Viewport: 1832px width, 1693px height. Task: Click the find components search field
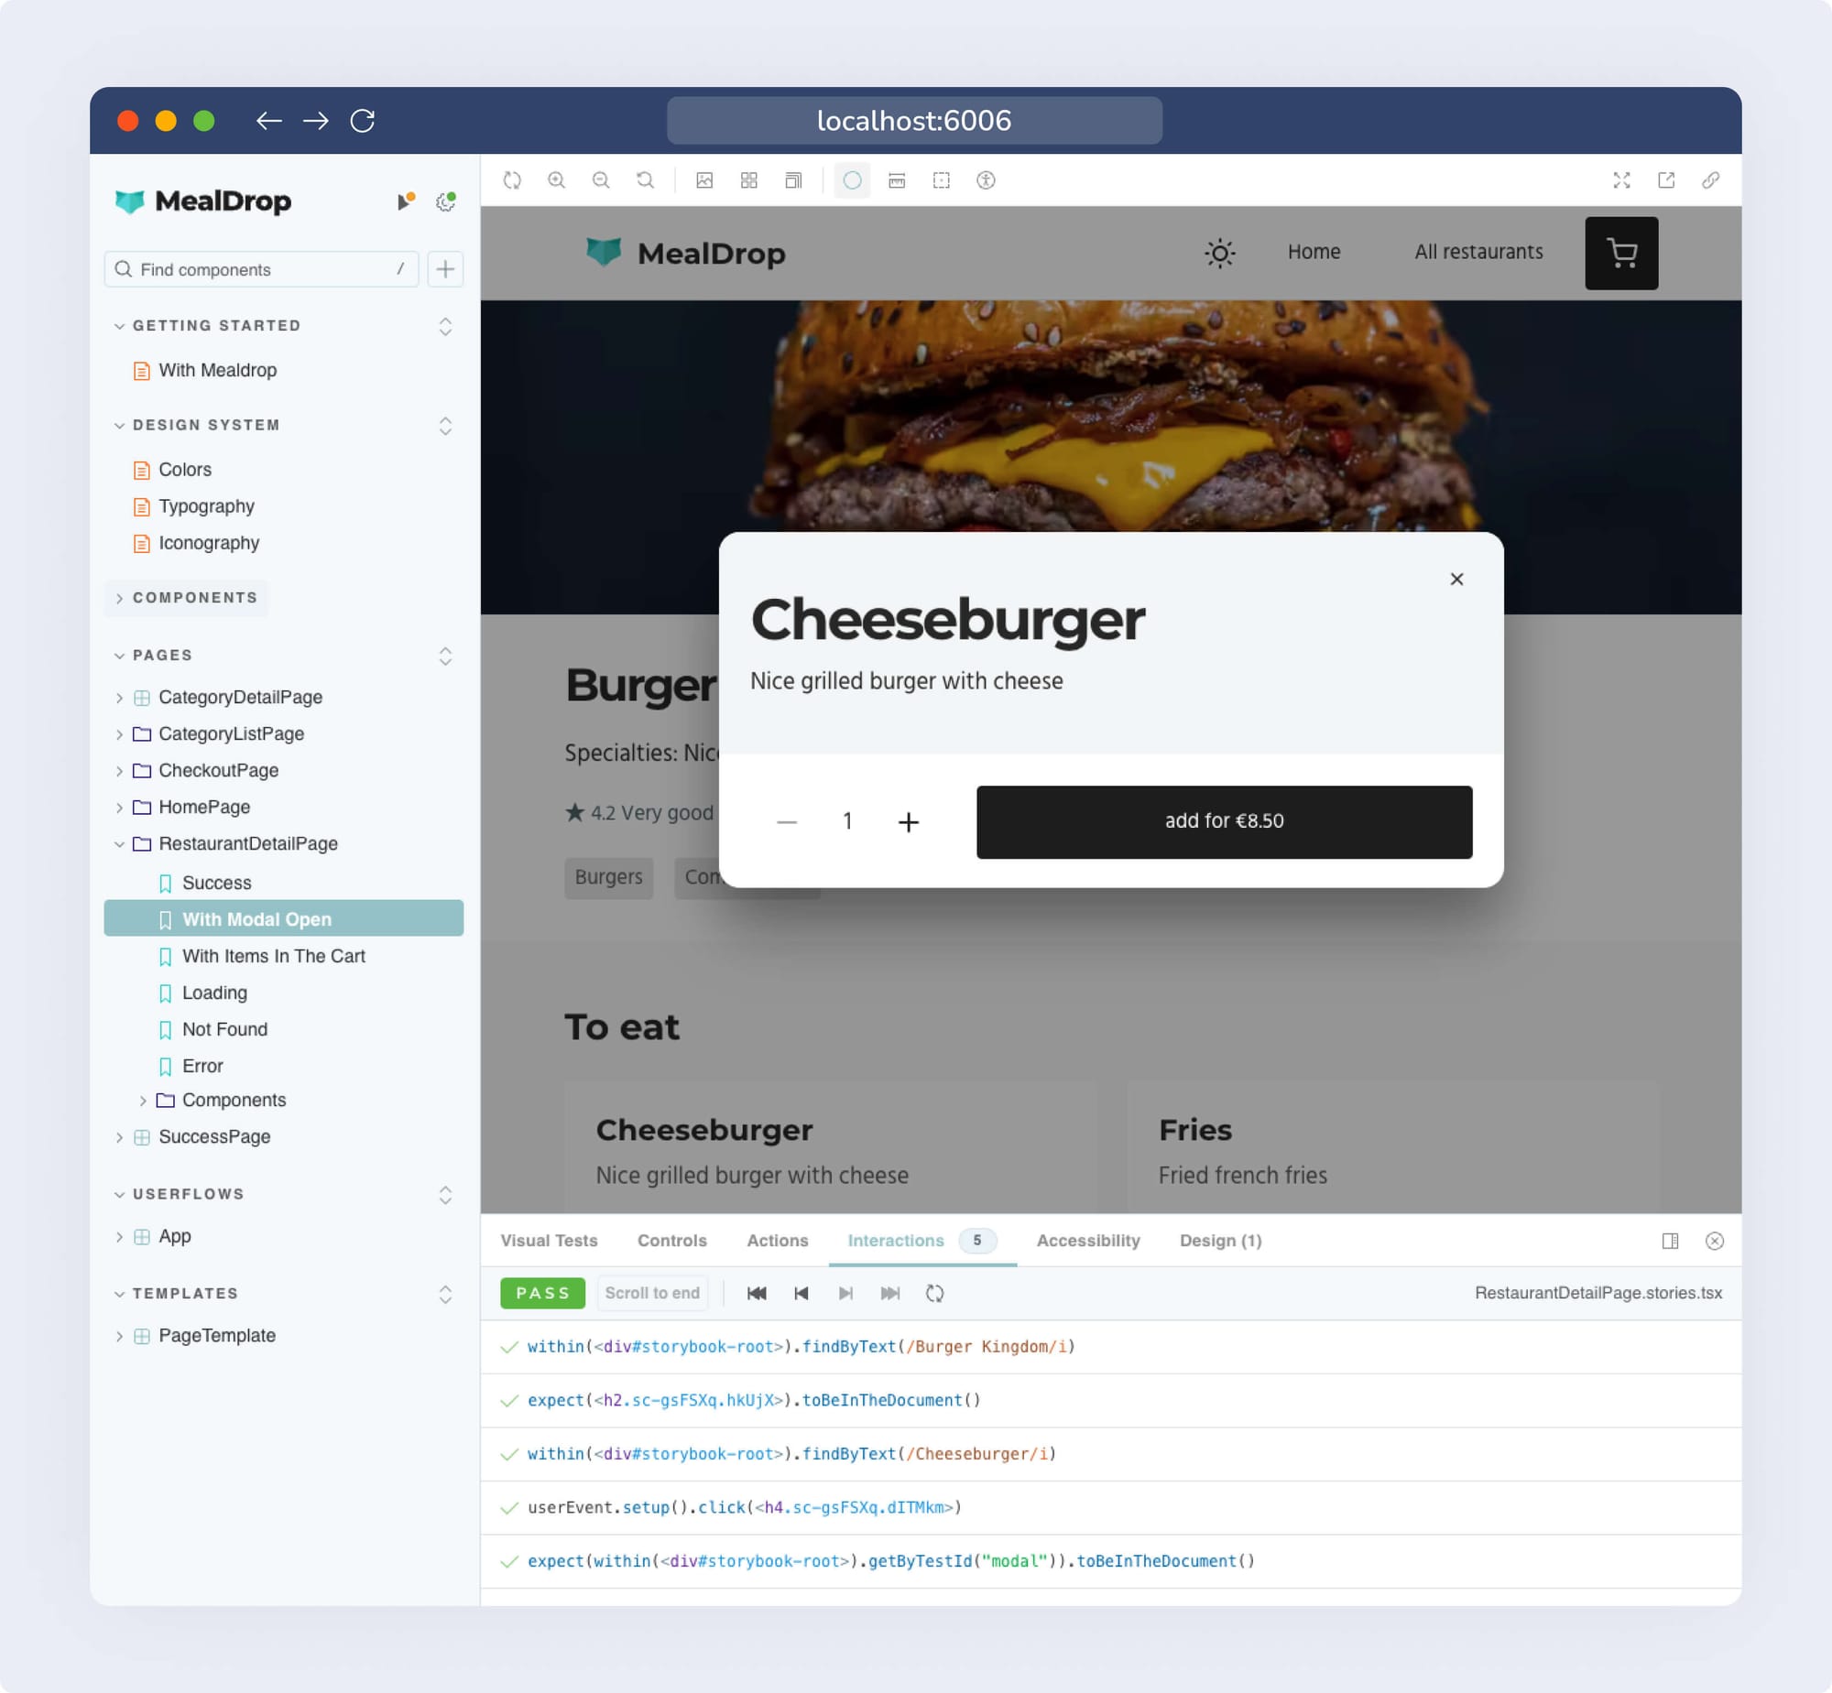(x=262, y=270)
